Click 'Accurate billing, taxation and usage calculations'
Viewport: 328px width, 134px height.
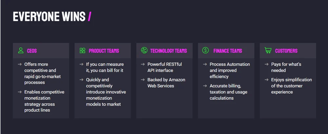[x=228, y=92]
